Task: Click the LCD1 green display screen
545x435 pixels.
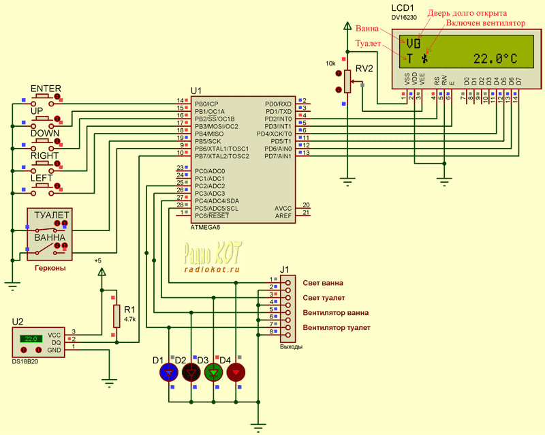Action: pos(458,50)
